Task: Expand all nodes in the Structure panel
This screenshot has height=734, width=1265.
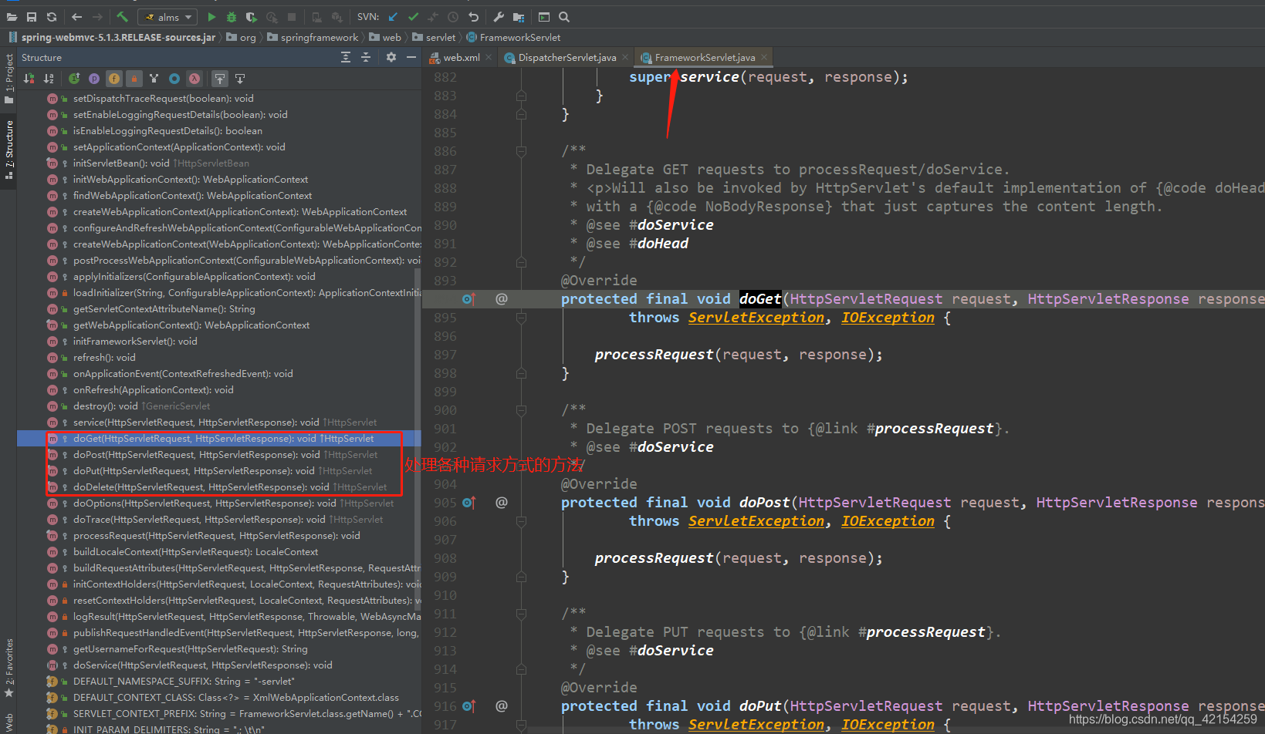Action: pos(346,58)
